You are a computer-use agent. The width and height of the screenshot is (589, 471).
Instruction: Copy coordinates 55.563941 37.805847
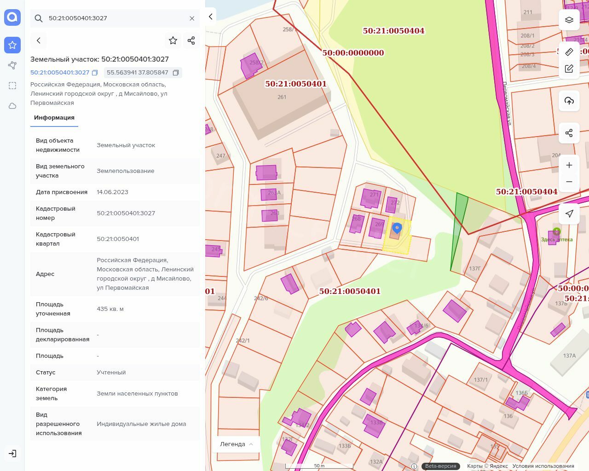176,73
